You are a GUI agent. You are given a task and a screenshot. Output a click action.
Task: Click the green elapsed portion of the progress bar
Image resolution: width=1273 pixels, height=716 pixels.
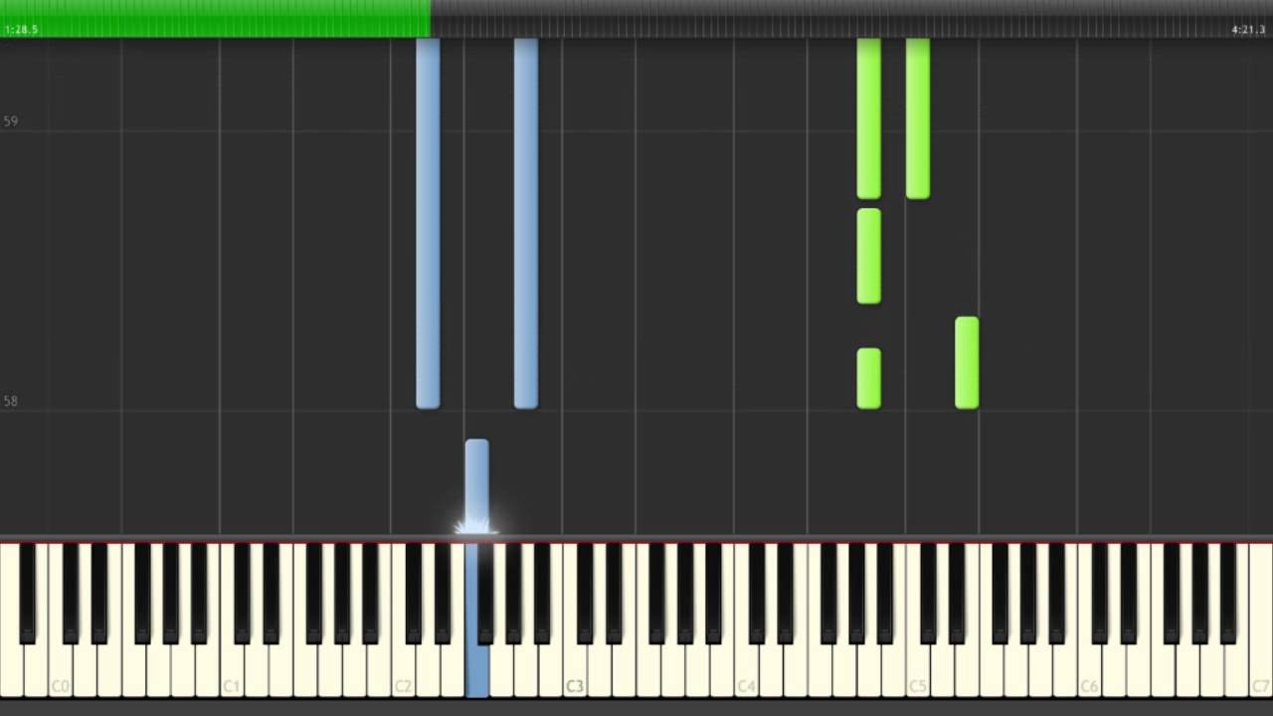click(215, 19)
